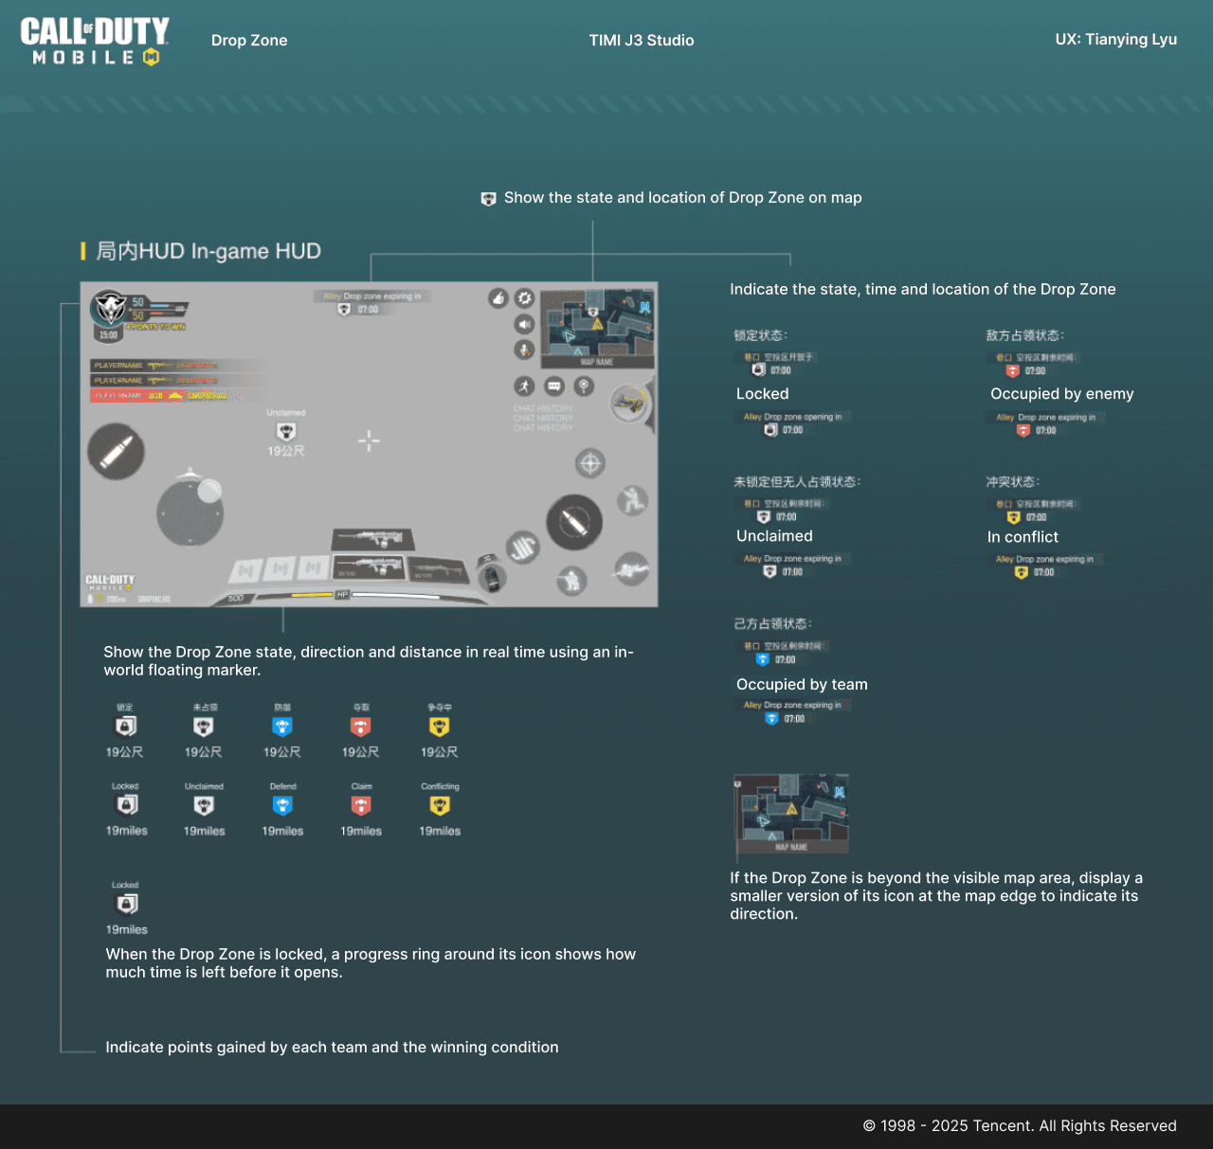This screenshot has height=1149, width=1213.
Task: Tap the Unclaimed floating marker in HUD
Action: click(286, 432)
